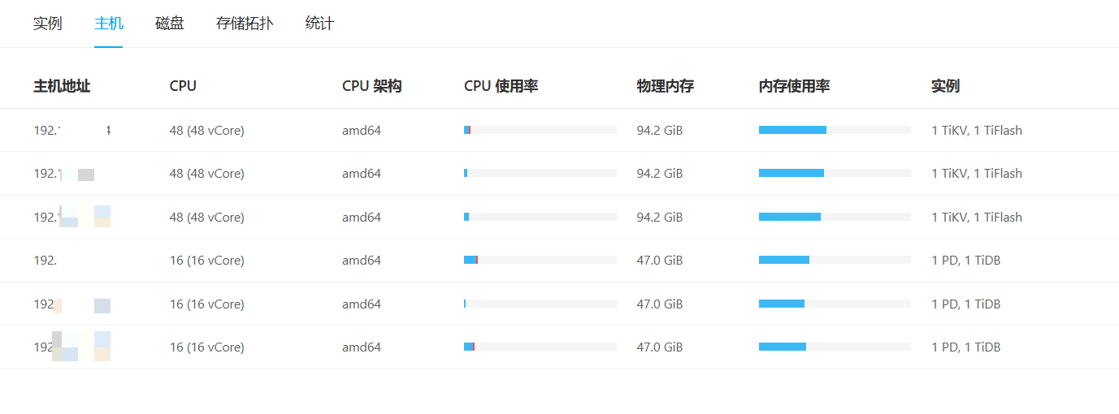Click the 主机地址 column header
The height and width of the screenshot is (414, 1119).
62,86
